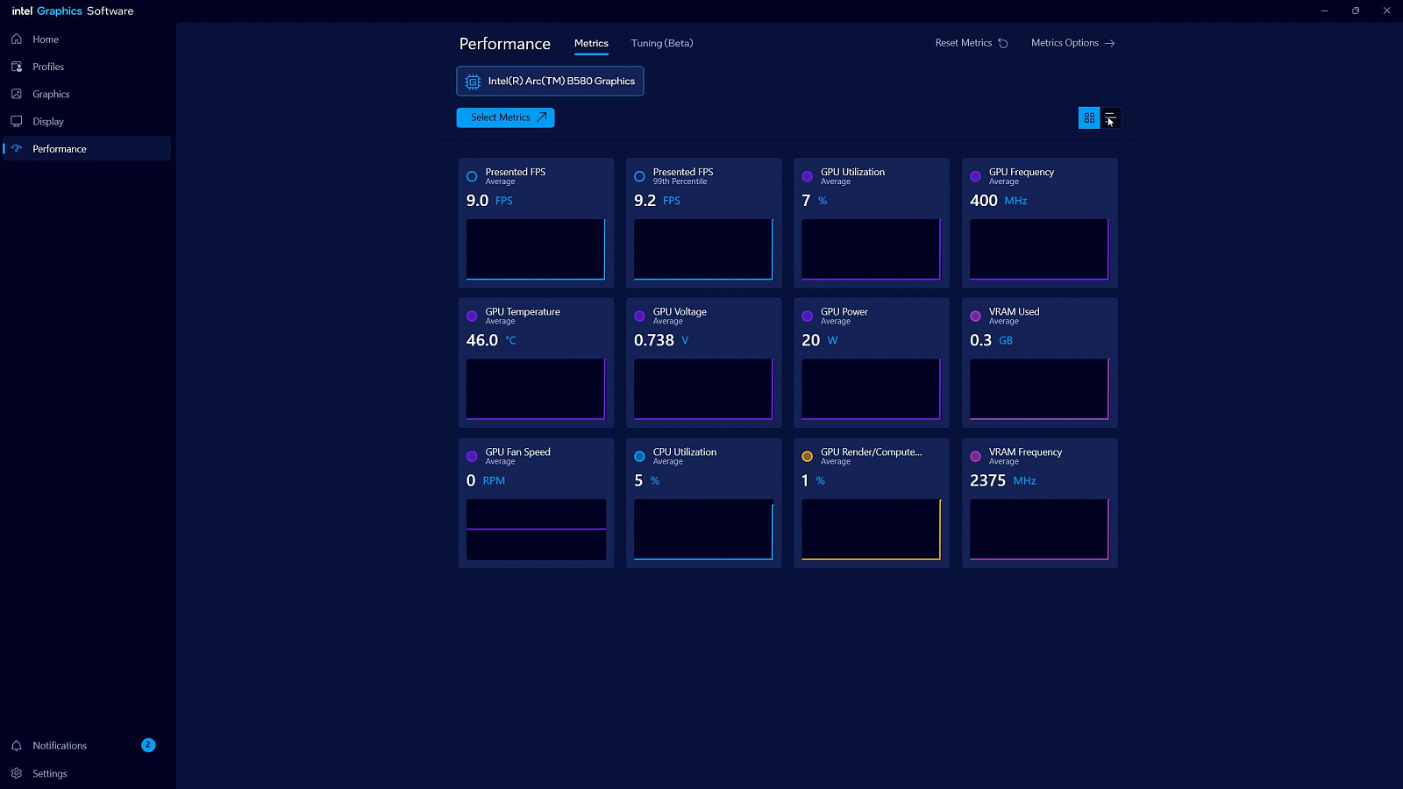The image size is (1403, 789).
Task: Click the Notifications bell icon
Action: (16, 745)
